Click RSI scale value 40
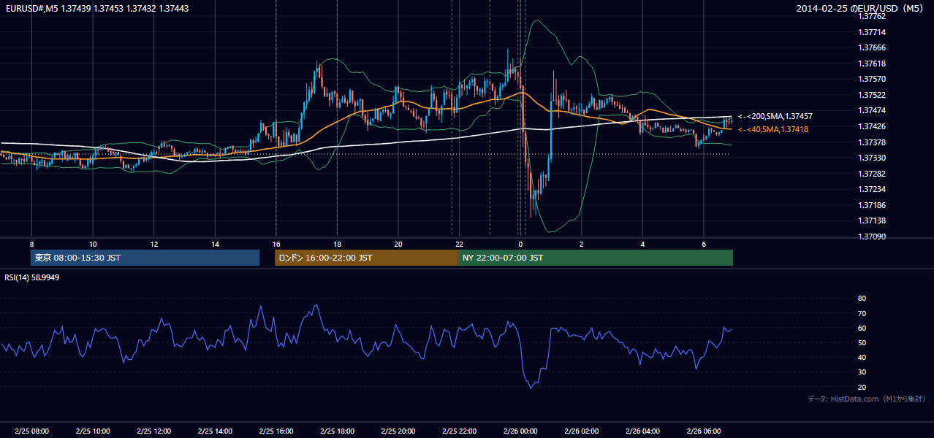This screenshot has height=438, width=934. coord(862,357)
